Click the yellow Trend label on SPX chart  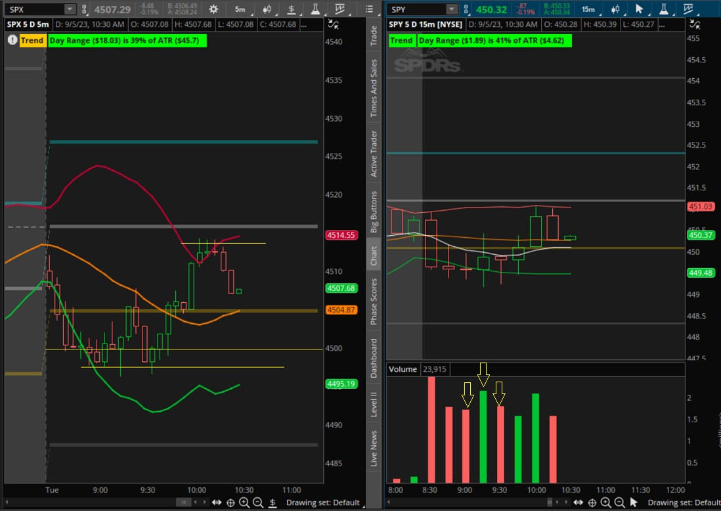[x=32, y=41]
